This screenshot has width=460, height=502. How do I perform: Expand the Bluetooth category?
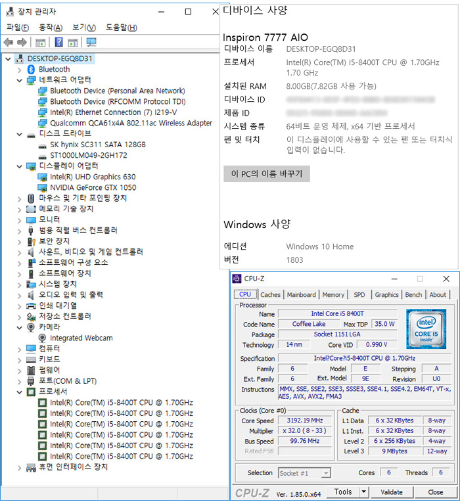point(19,70)
